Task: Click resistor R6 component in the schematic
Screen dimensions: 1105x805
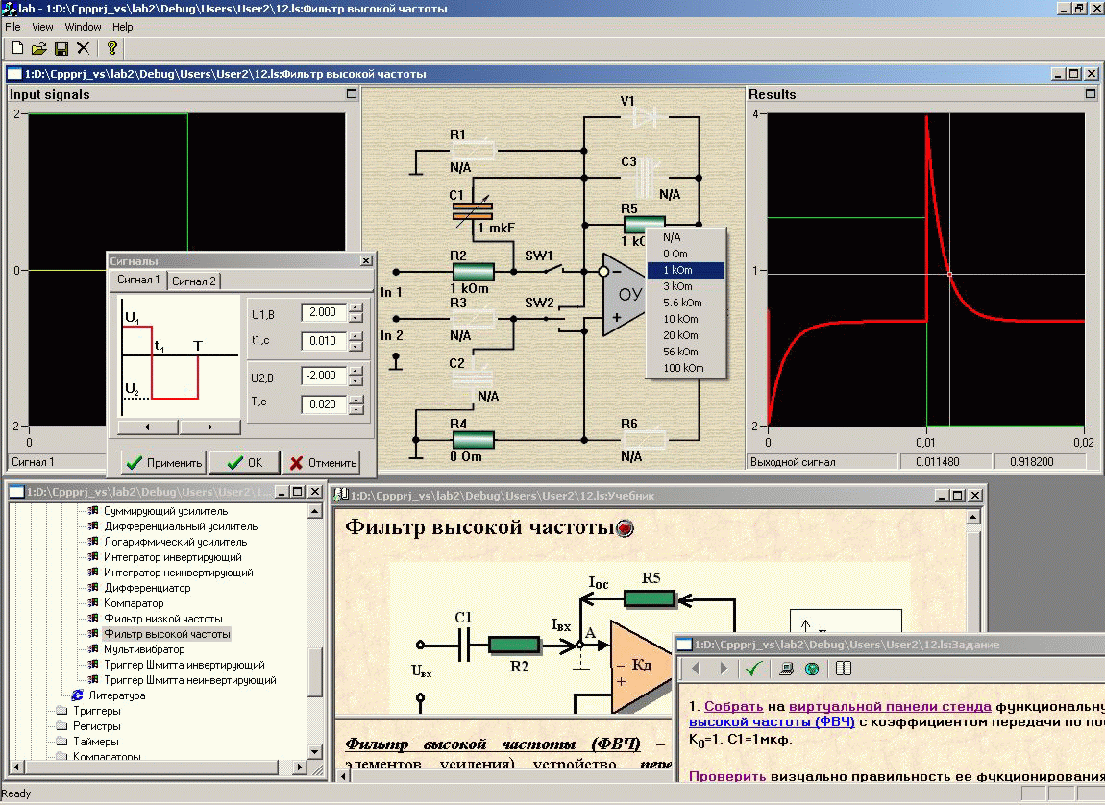Action: point(644,440)
